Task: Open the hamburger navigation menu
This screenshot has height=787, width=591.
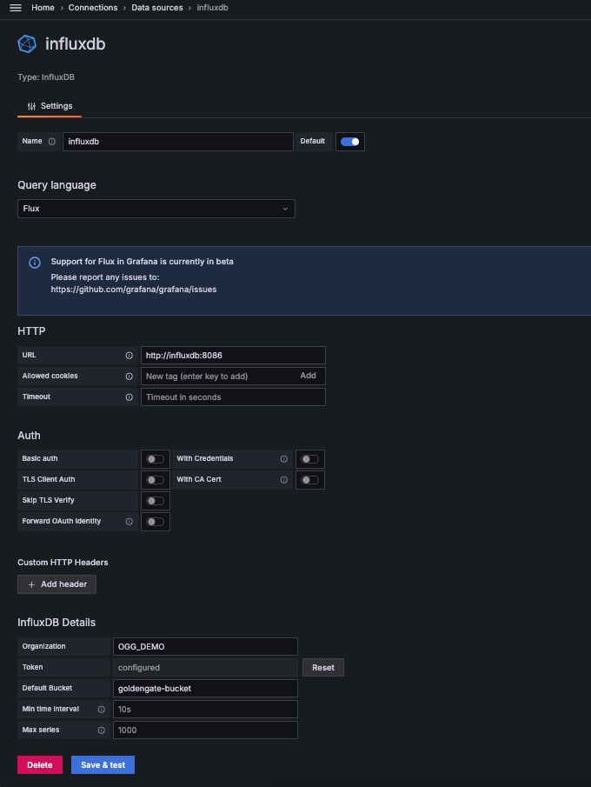Action: point(15,8)
